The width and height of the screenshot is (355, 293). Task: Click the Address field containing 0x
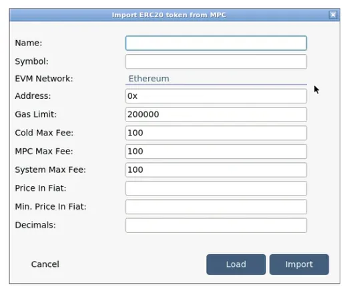pos(216,96)
